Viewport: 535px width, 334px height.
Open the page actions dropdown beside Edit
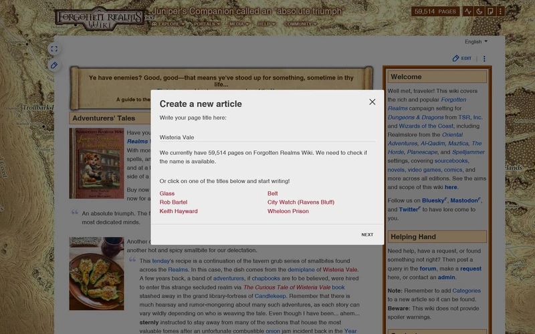[x=484, y=59]
